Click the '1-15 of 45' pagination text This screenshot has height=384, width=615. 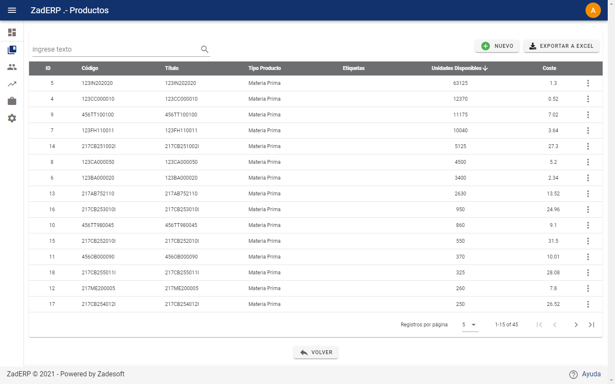click(x=507, y=325)
